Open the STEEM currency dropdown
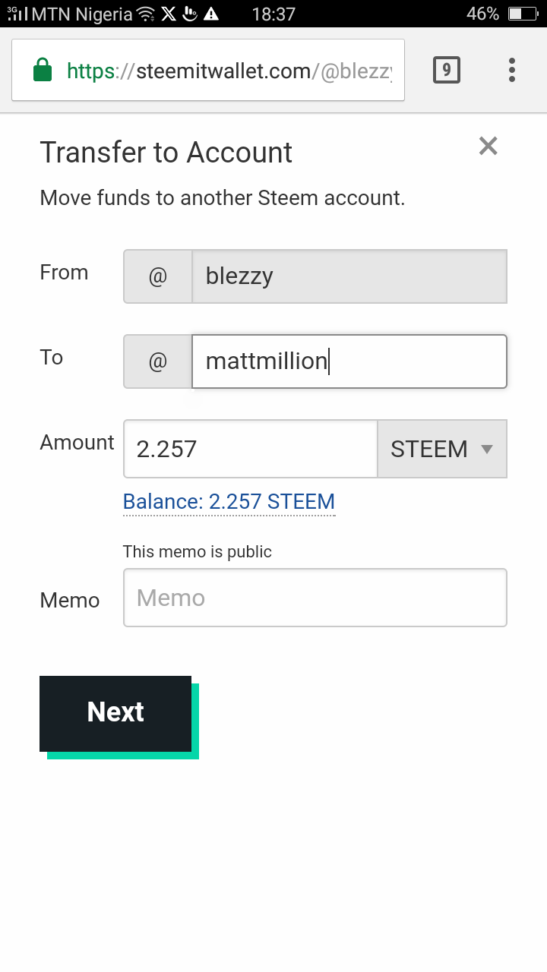 click(x=442, y=449)
